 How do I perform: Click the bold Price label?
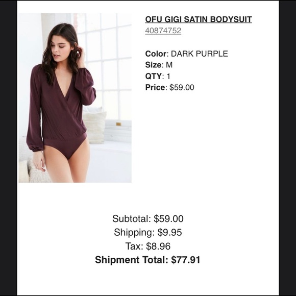(155, 87)
